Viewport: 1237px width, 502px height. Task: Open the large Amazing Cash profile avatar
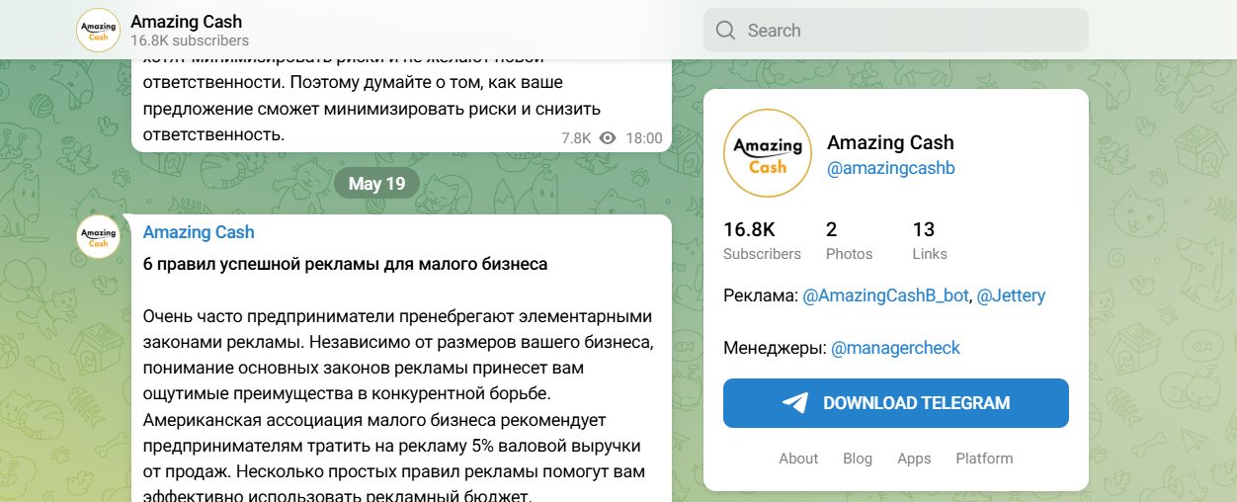click(x=768, y=154)
